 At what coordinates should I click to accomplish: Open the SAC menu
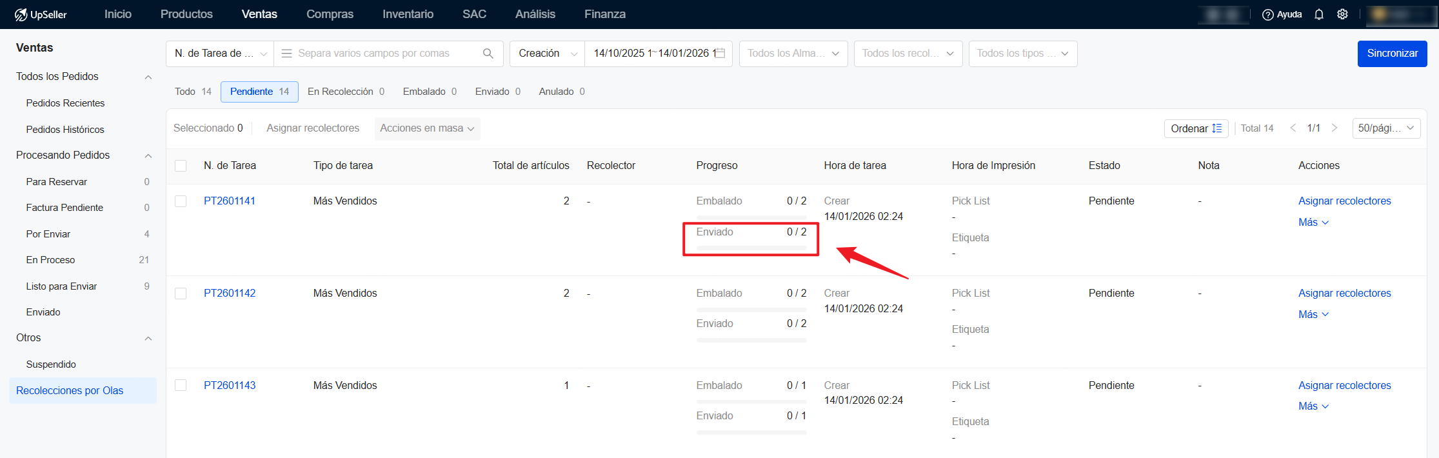[474, 14]
